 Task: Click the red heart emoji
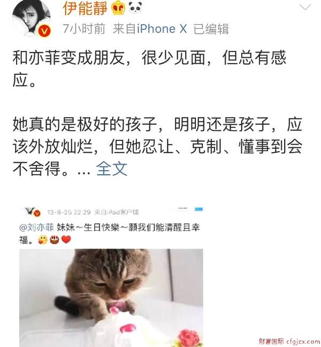coord(66,239)
